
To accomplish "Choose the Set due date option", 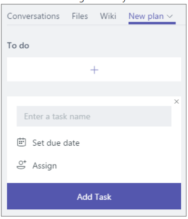I will (56, 143).
